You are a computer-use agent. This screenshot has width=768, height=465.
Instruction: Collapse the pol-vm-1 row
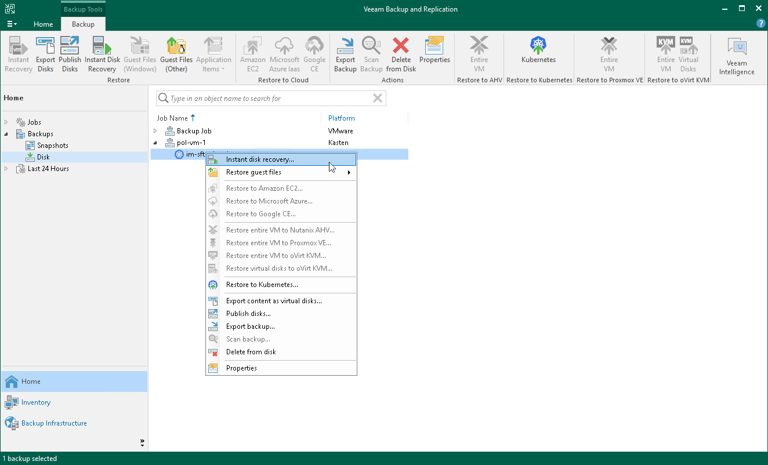click(x=155, y=143)
